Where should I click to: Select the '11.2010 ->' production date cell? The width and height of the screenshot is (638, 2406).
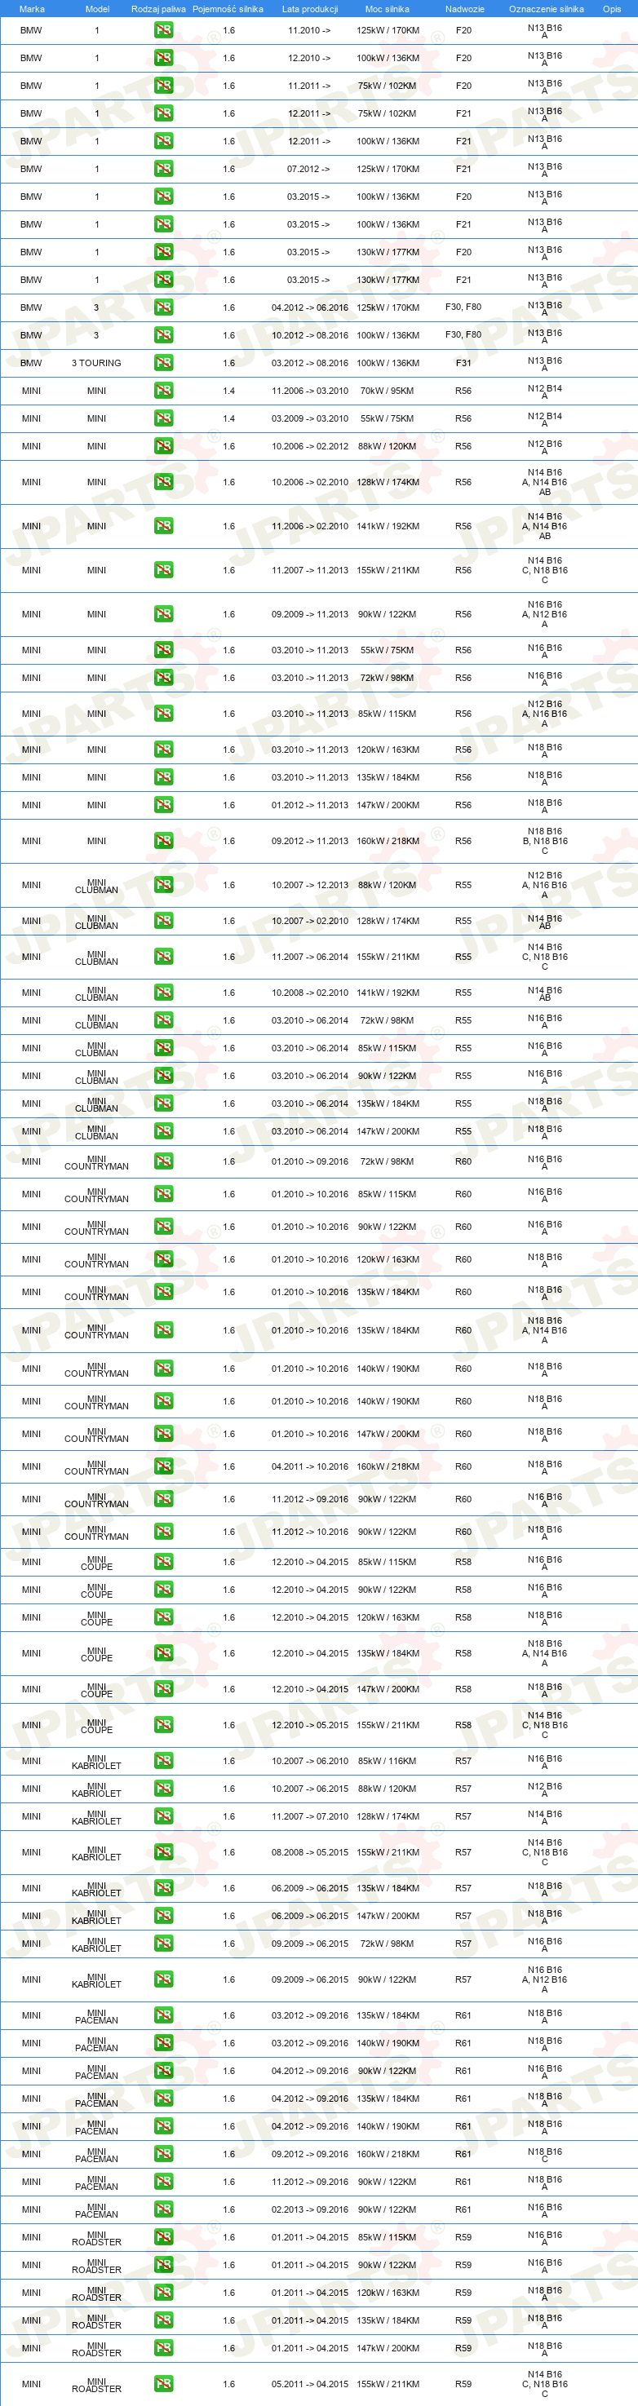(x=309, y=31)
